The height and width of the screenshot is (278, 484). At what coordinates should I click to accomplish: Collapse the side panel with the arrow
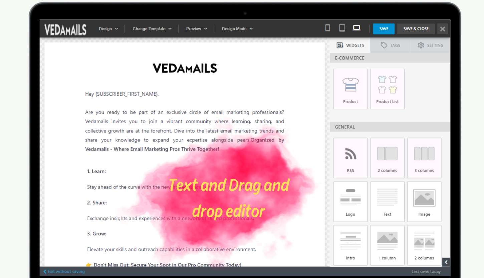pos(446,262)
